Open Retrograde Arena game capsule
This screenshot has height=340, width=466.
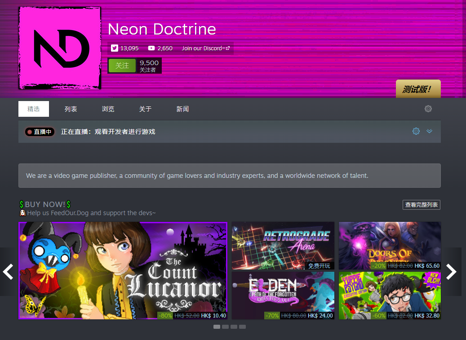[x=283, y=246]
